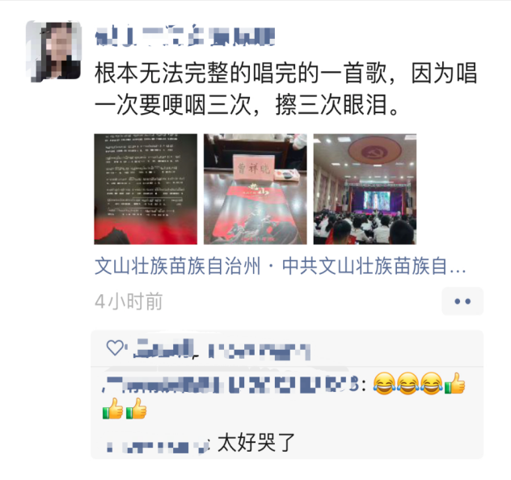Tap the first thumbs-up emoji on the comment's second line

pyautogui.click(x=112, y=408)
